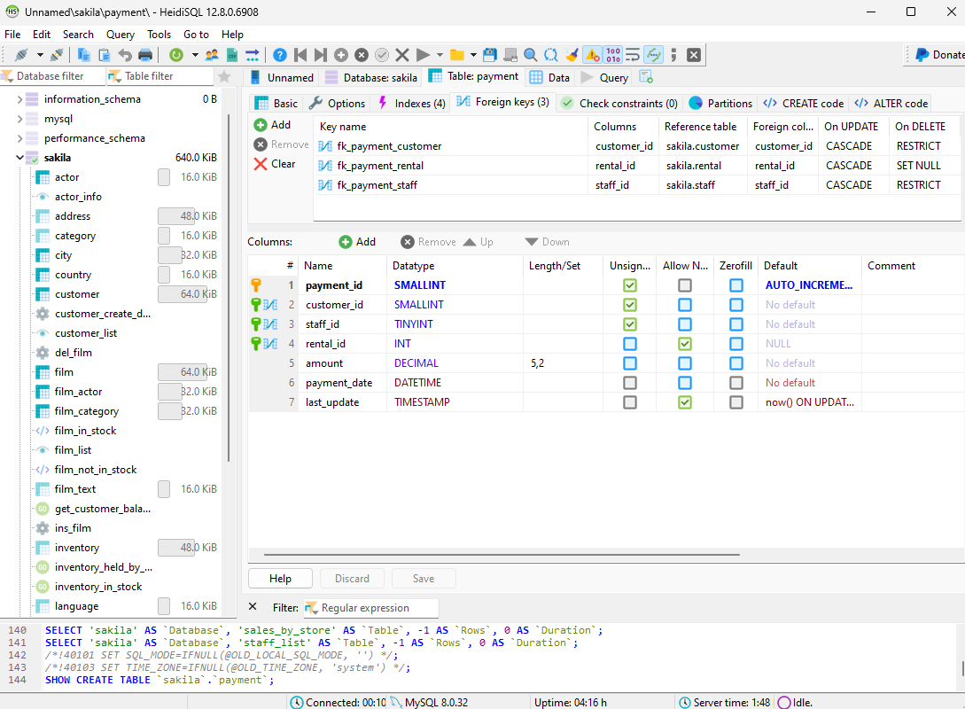The width and height of the screenshot is (965, 709).
Task: Open the Partitions tab
Action: [x=720, y=104]
